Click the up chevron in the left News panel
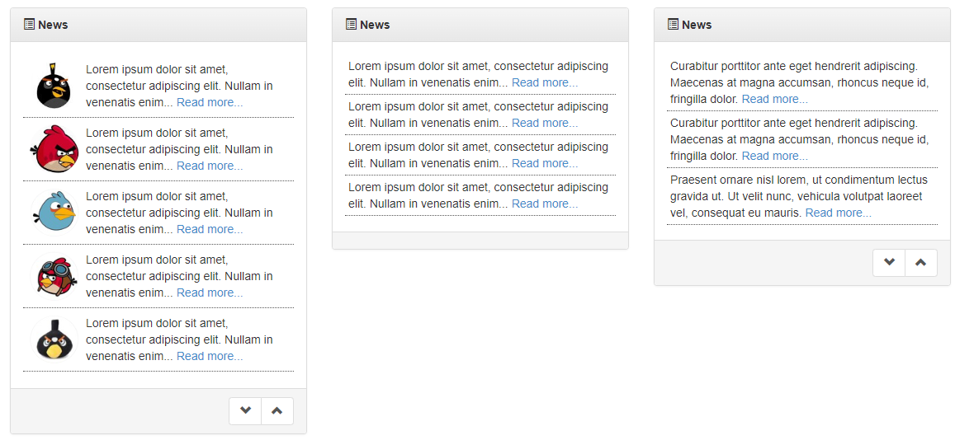 (x=277, y=411)
